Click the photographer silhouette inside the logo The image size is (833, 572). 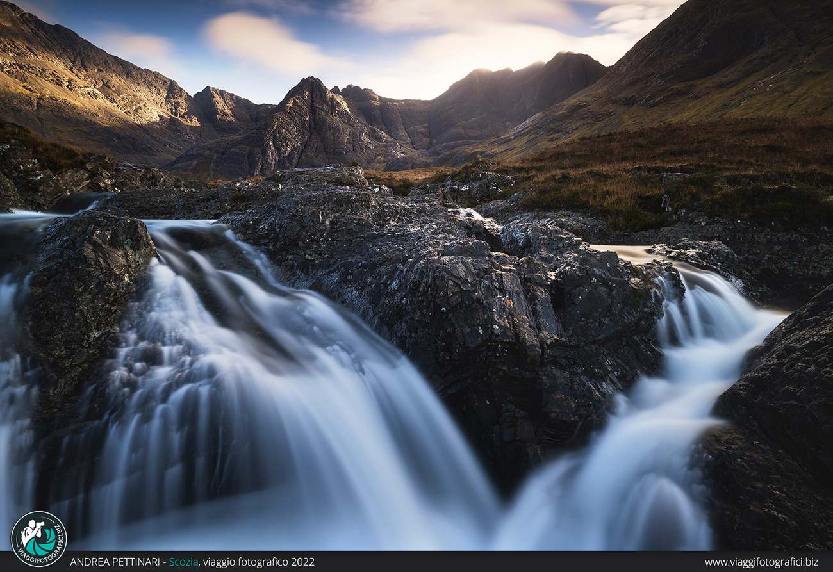coord(32,533)
